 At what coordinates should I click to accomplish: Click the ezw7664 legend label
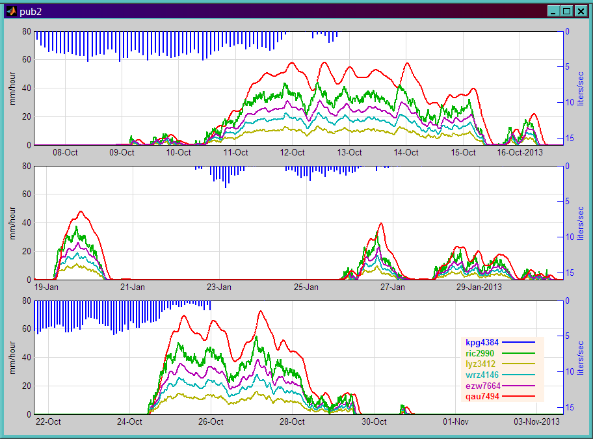point(483,386)
